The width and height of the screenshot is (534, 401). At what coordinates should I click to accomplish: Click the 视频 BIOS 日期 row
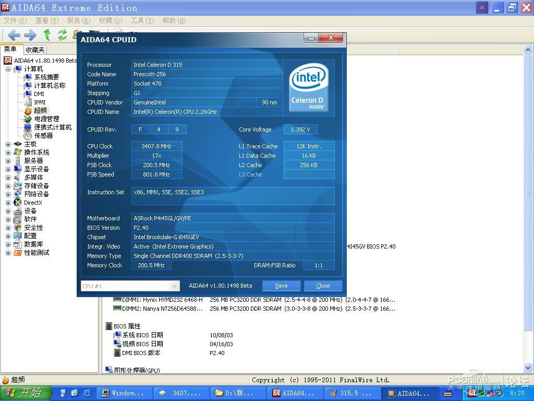pyautogui.click(x=173, y=344)
